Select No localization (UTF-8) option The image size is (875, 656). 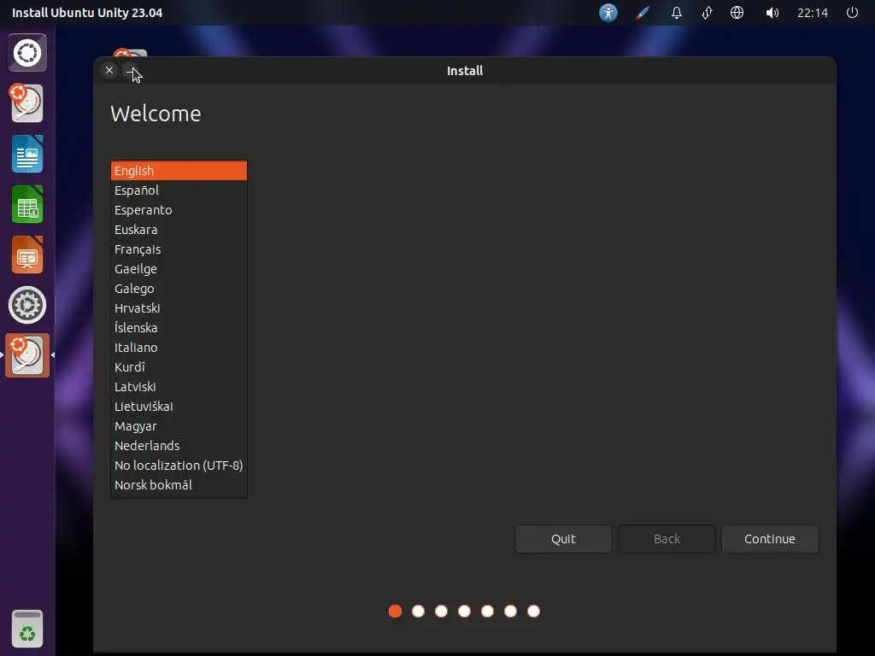coord(179,466)
